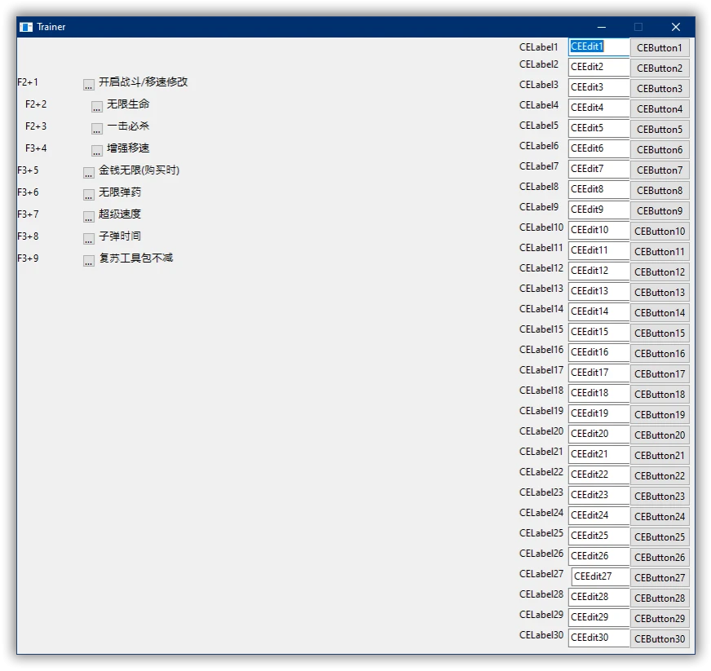
Task: Focus the CEEdit28 input field
Action: coord(599,598)
